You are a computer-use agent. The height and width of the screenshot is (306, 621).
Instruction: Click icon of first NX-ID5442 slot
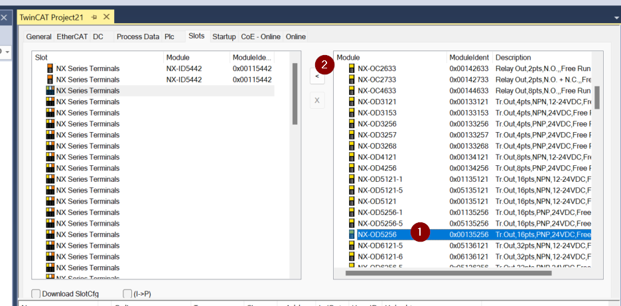coord(50,68)
